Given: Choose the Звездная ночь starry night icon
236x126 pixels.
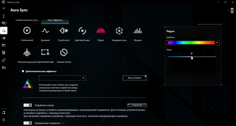Looking at the screenshot, I should click(119, 31).
